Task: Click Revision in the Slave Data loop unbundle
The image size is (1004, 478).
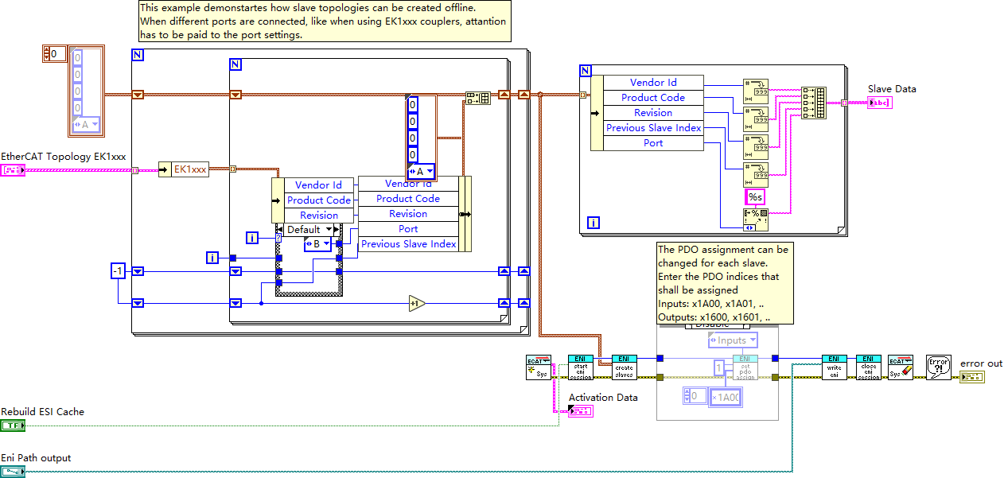Action: (x=653, y=113)
